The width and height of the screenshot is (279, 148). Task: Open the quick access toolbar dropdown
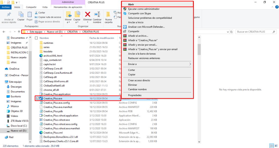pos(17,2)
